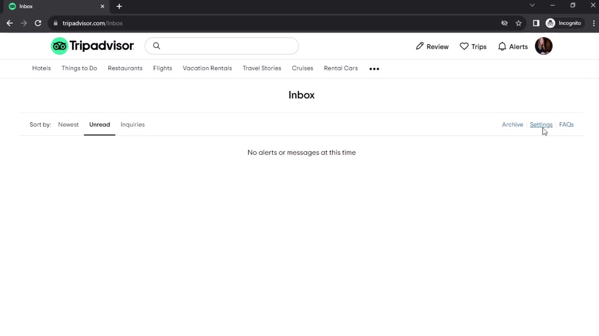This screenshot has width=599, height=336.
Task: Click the Alerts bell icon
Action: 502,46
